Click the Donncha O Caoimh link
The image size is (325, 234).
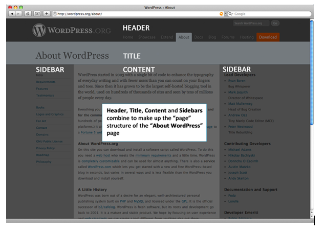coord(243,161)
